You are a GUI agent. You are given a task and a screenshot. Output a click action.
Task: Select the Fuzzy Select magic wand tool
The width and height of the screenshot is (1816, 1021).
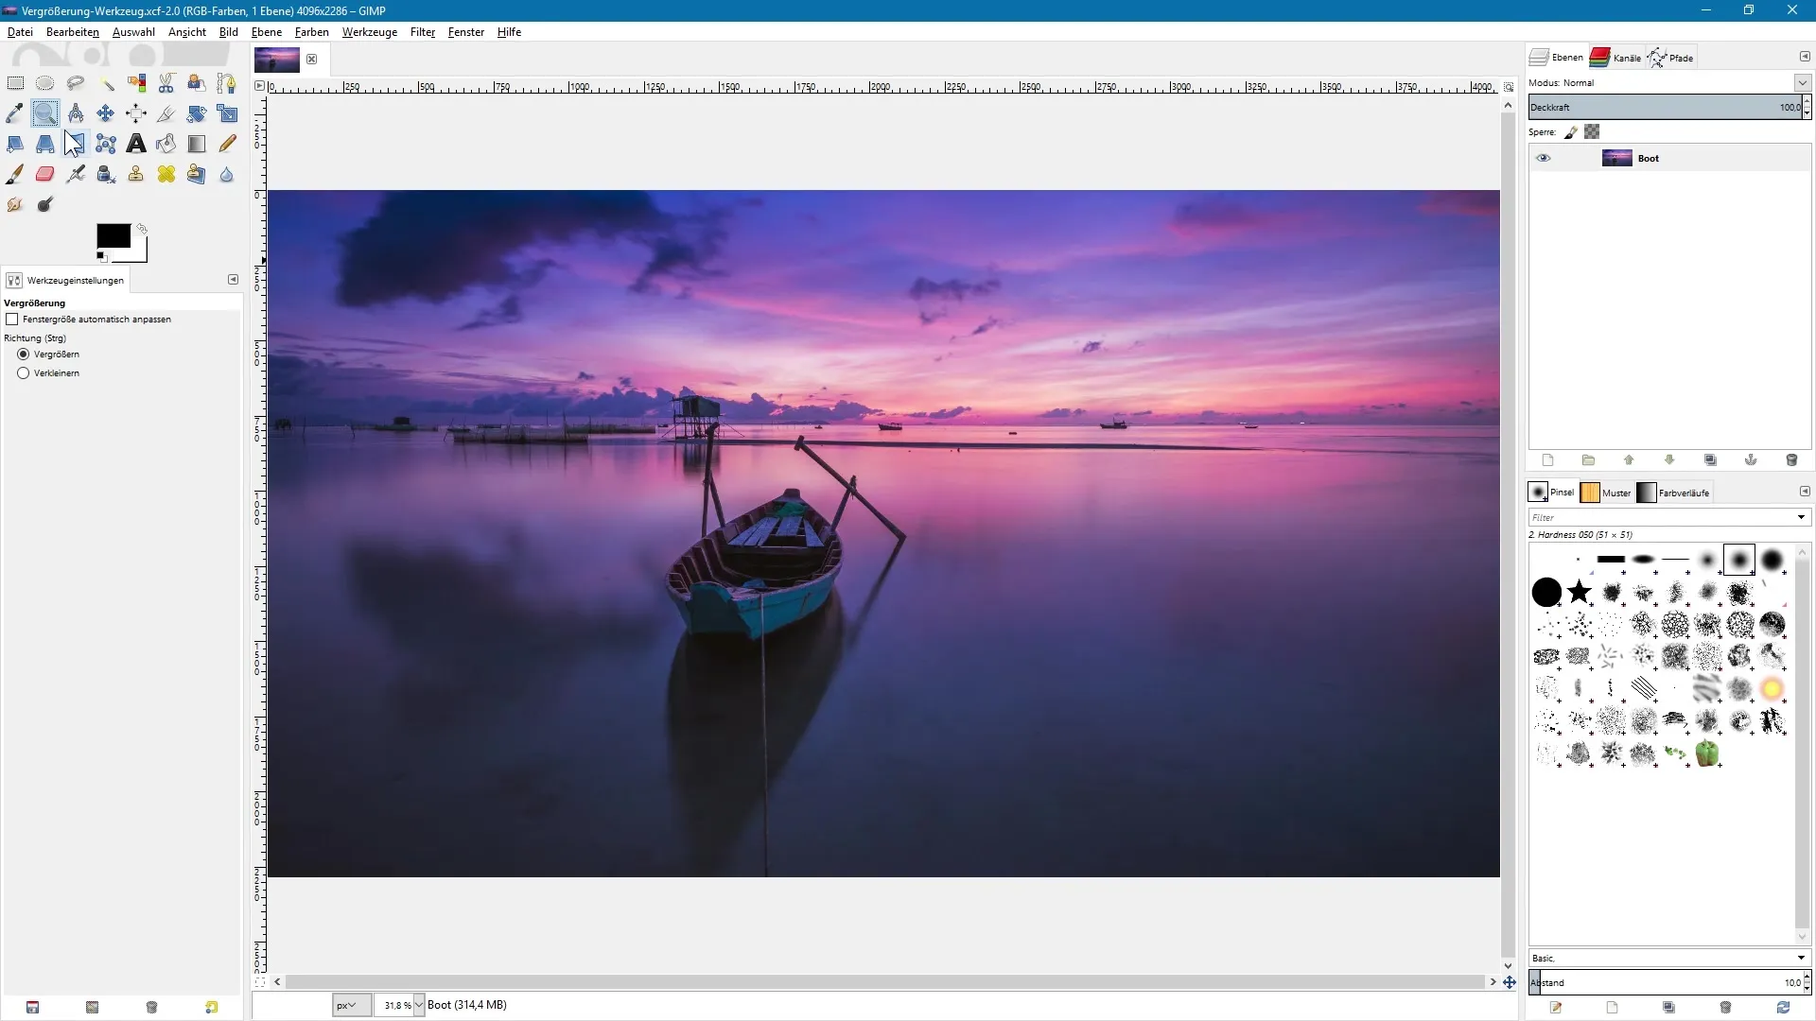(x=106, y=83)
